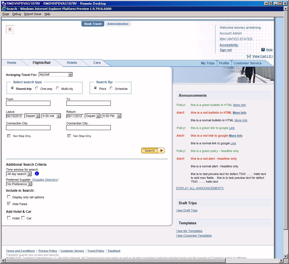
Task: Select the Schedule search-by option
Action: pyautogui.click(x=111, y=88)
